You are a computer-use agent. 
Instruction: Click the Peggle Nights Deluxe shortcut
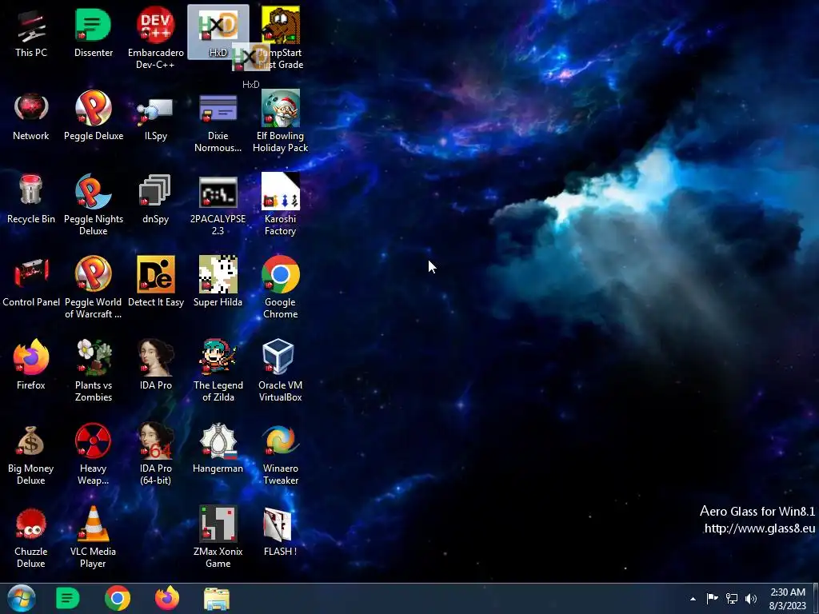pos(94,205)
